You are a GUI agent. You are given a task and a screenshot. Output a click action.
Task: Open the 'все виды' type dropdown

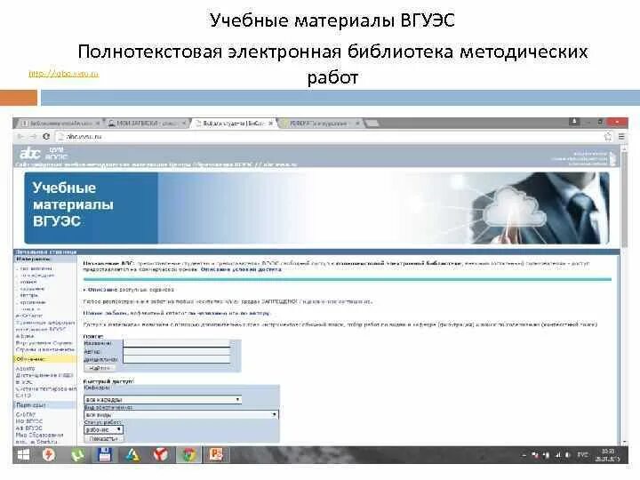point(181,415)
